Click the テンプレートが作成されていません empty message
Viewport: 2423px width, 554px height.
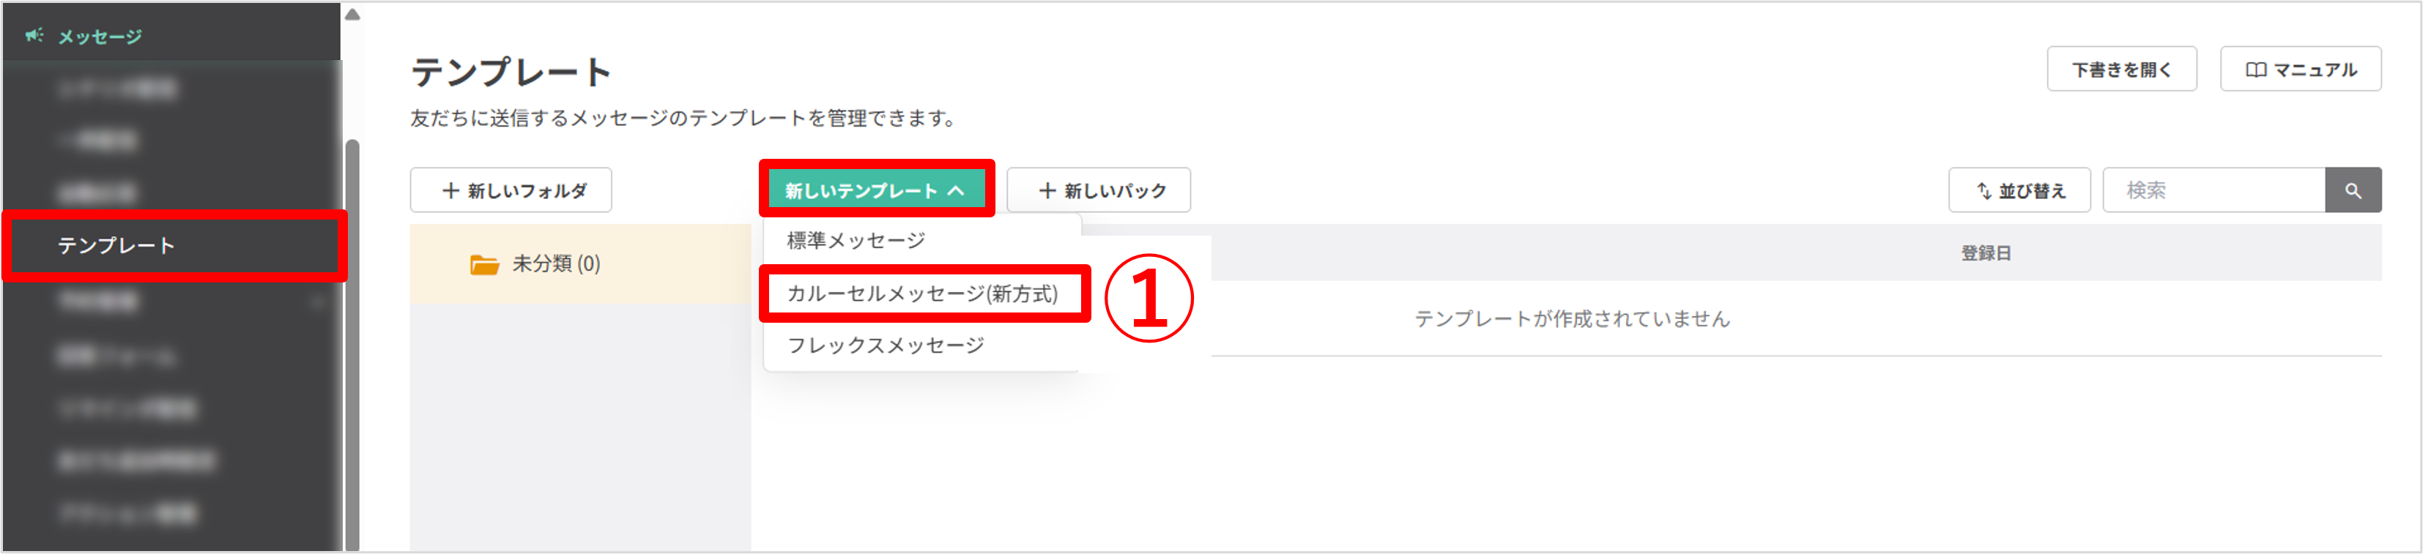(1572, 319)
